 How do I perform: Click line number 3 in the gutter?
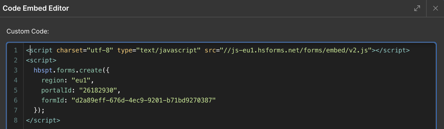tap(15, 70)
